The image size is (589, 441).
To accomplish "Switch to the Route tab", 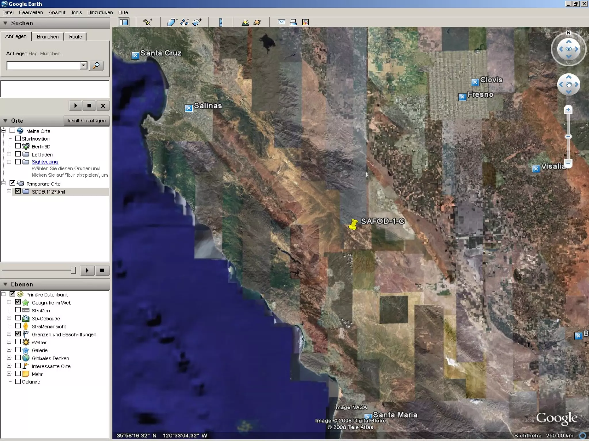I will click(75, 37).
